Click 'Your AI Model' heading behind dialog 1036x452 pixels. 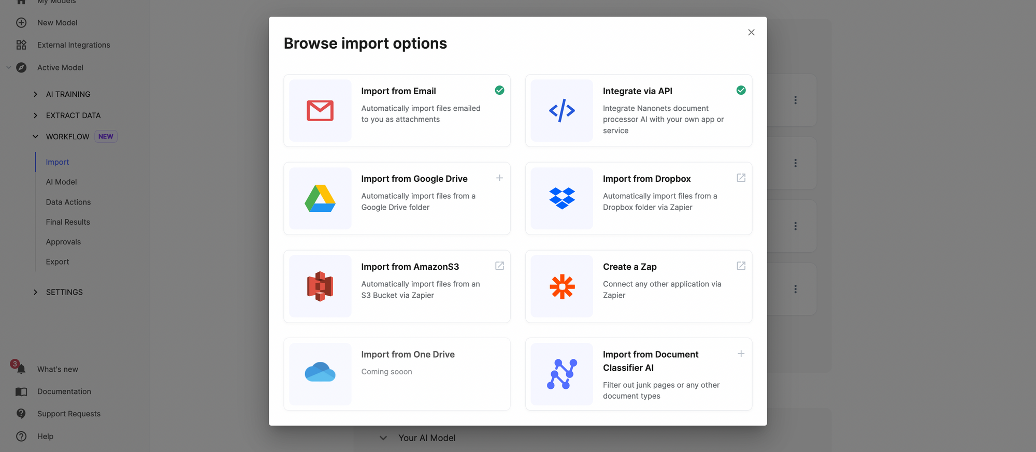pyautogui.click(x=427, y=438)
